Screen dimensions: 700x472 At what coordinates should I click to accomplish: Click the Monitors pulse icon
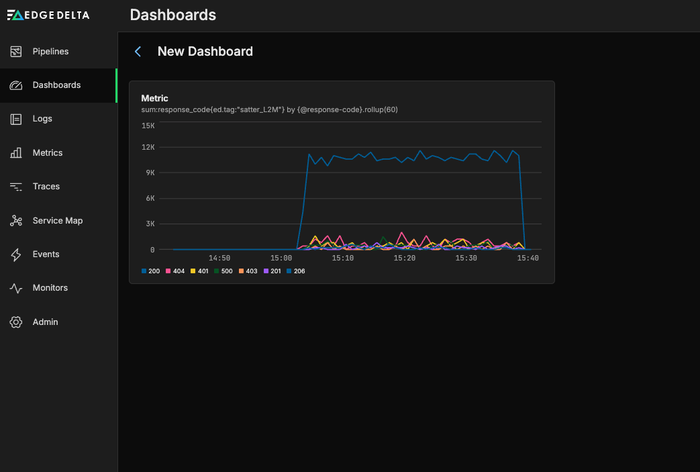click(x=16, y=288)
